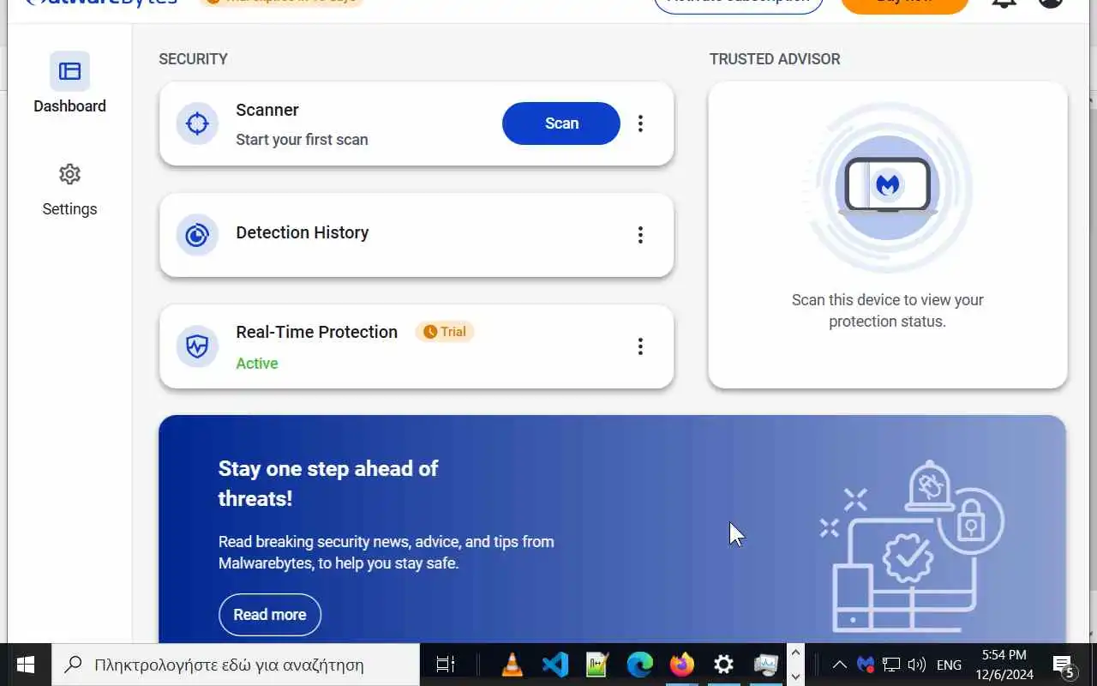Open the green notepad app on taskbar

(596, 665)
